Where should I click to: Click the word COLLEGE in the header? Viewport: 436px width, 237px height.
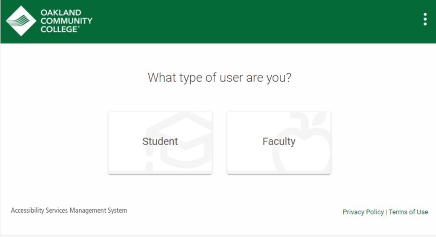[59, 29]
